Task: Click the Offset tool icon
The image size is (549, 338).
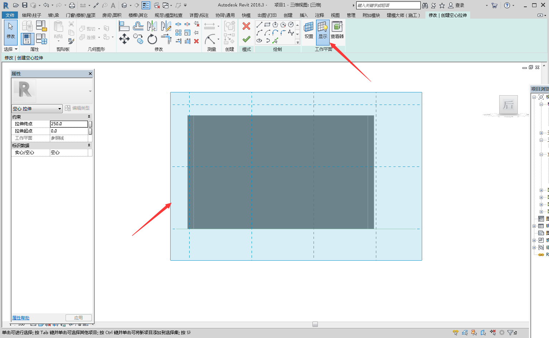Action: click(138, 26)
